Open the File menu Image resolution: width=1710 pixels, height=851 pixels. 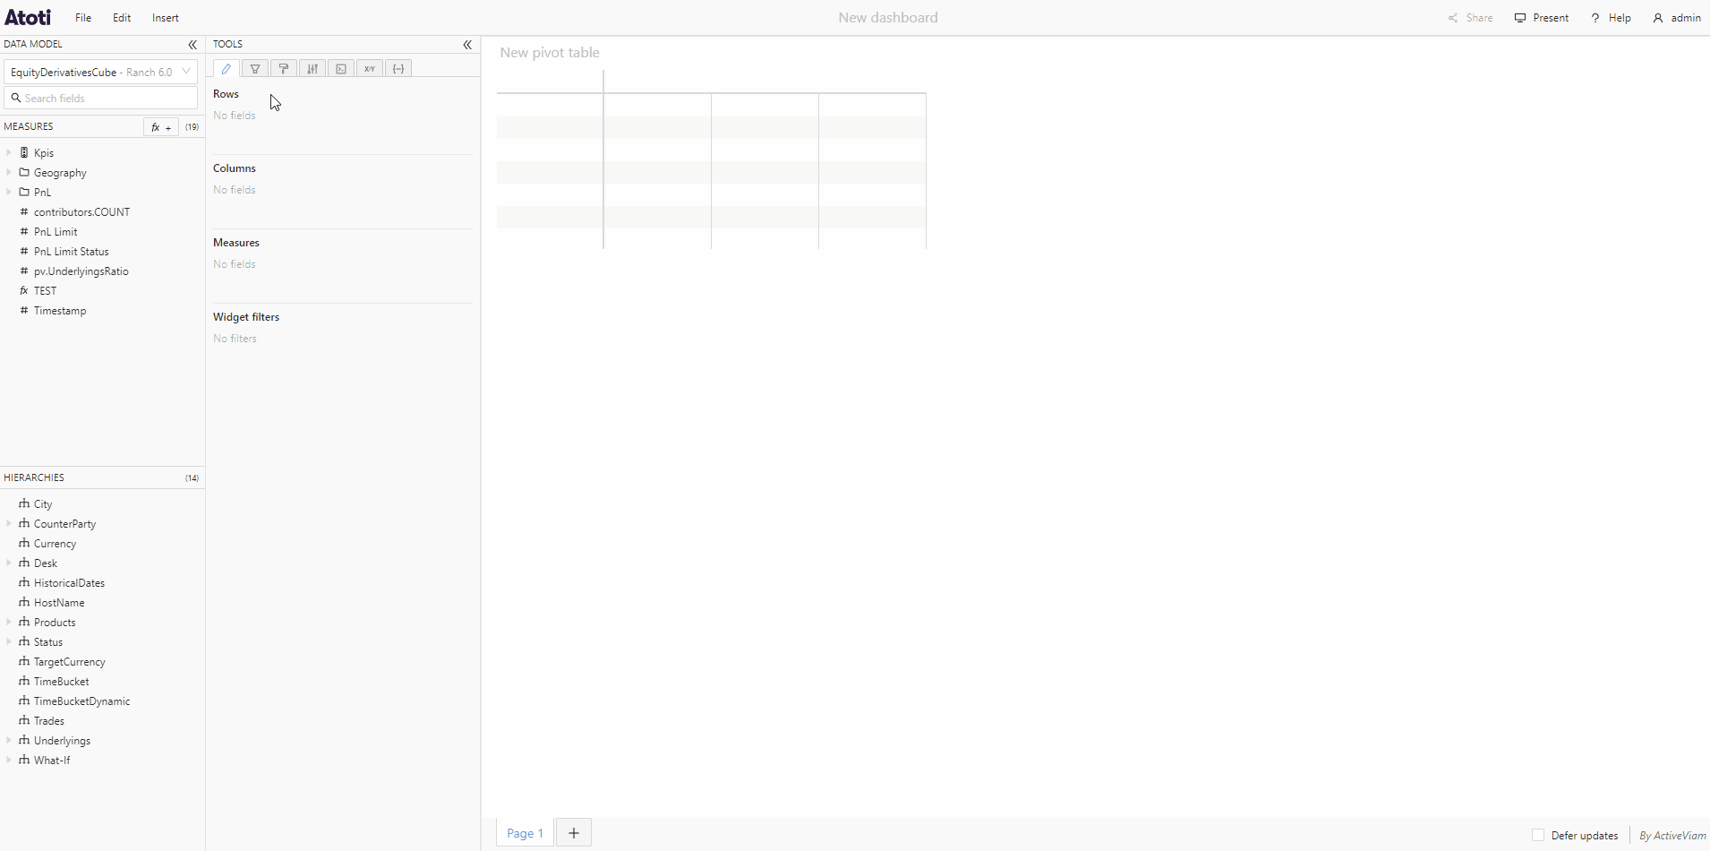[83, 18]
